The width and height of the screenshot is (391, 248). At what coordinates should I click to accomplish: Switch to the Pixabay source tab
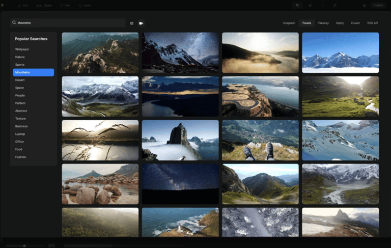tap(323, 23)
